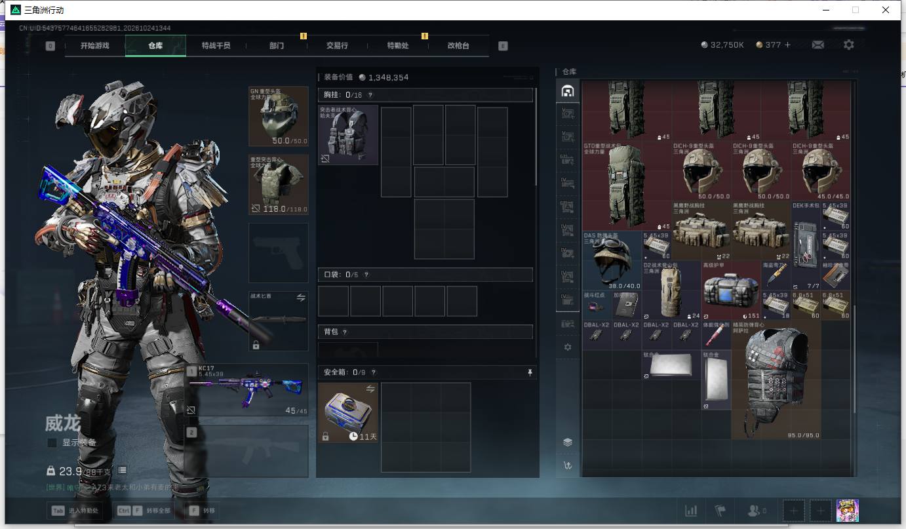
Task: Select the main warehouse category icon
Action: 568,91
